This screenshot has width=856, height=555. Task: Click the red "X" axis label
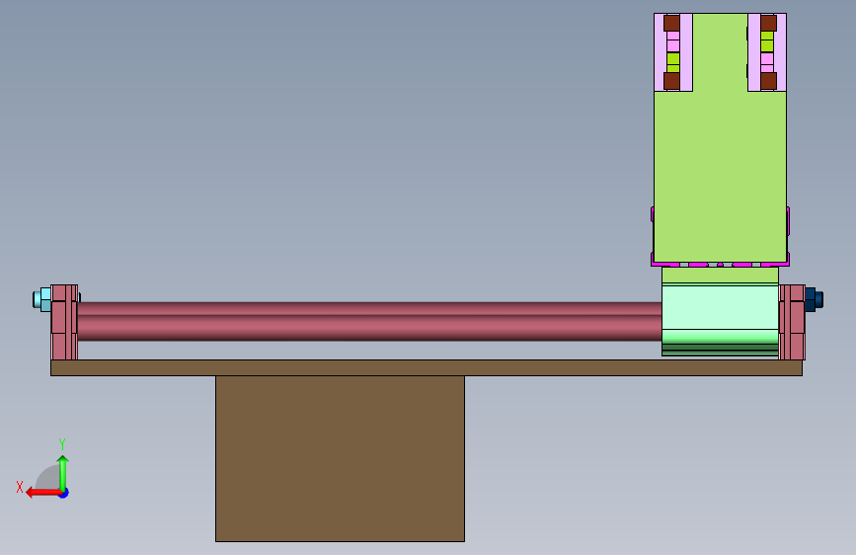coord(20,487)
